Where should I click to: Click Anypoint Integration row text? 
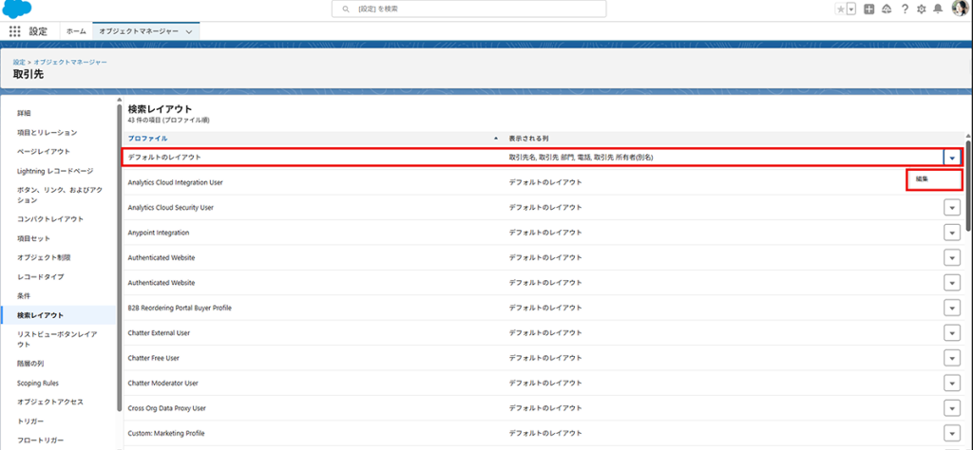(x=159, y=233)
